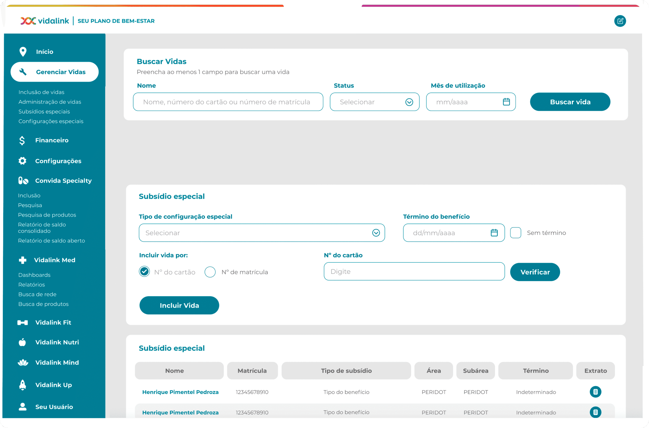This screenshot has height=428, width=649.
Task: Click the edit pencil icon top right
Action: pos(620,21)
